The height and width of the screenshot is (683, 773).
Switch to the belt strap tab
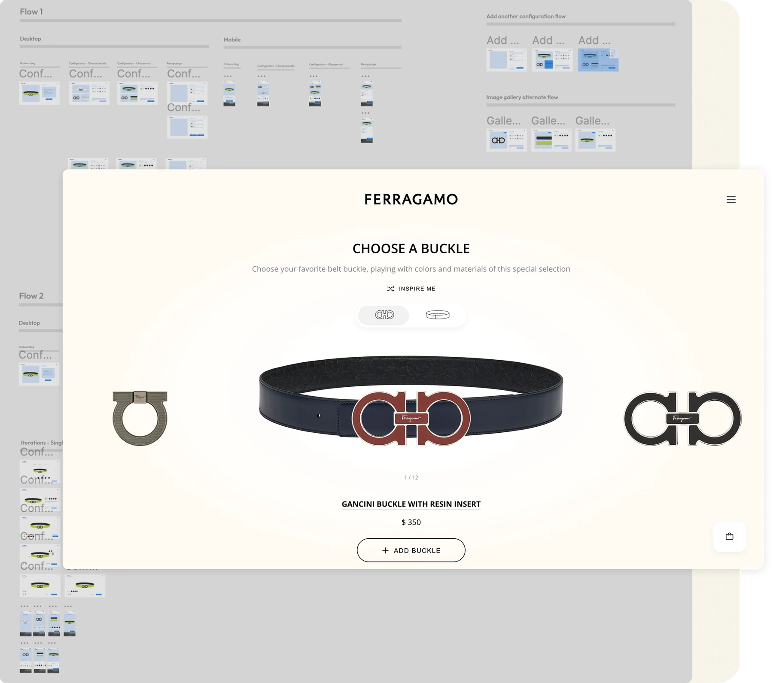click(x=438, y=315)
